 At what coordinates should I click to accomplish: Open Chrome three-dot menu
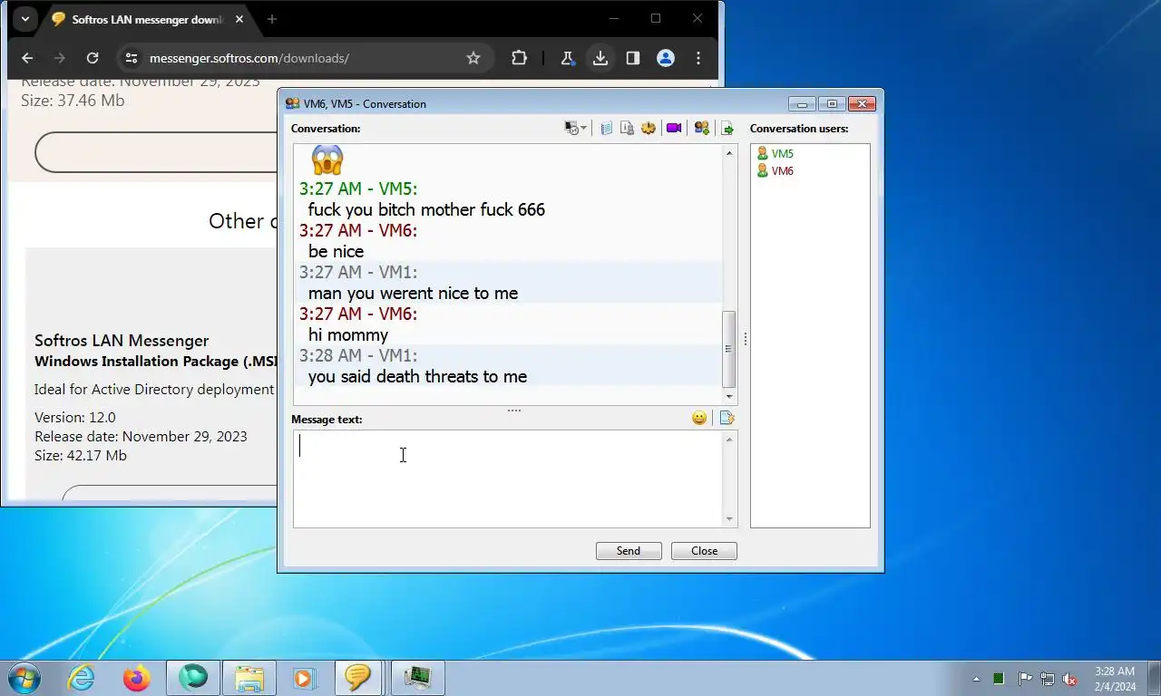(x=698, y=58)
